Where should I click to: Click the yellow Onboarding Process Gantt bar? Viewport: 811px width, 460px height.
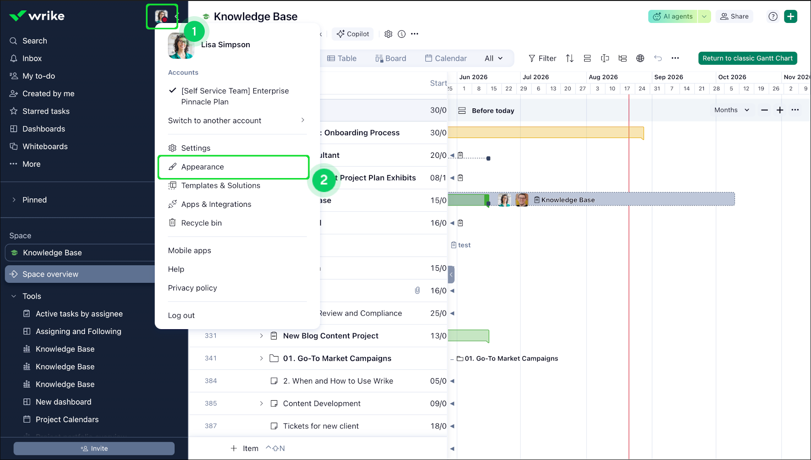545,133
